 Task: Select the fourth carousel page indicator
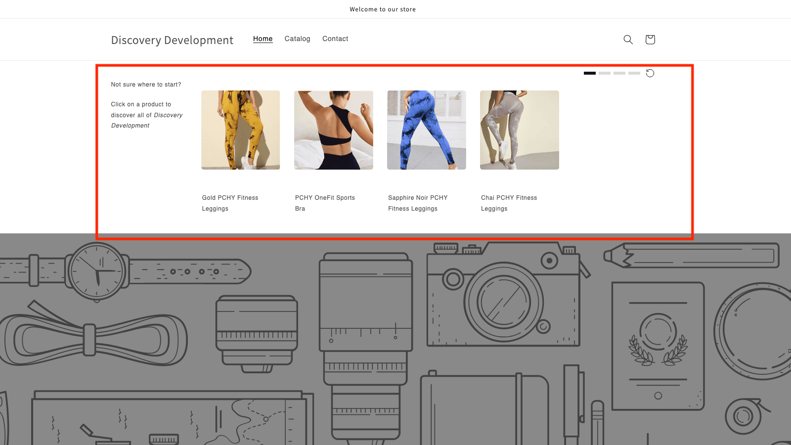634,73
